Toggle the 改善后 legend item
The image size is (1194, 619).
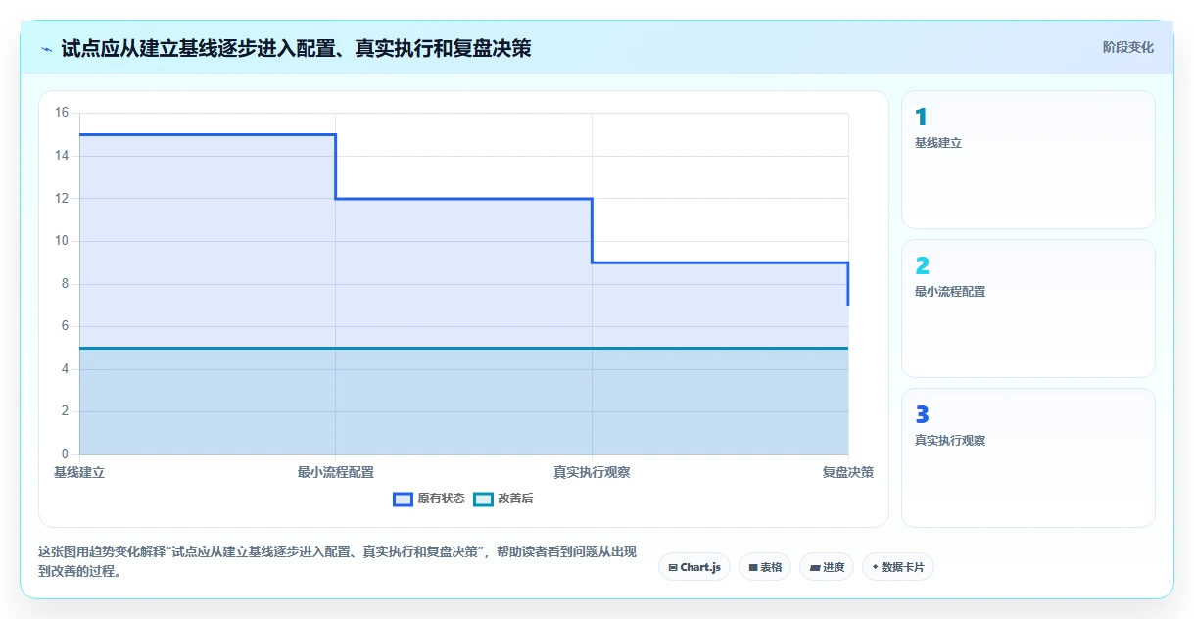coord(503,499)
